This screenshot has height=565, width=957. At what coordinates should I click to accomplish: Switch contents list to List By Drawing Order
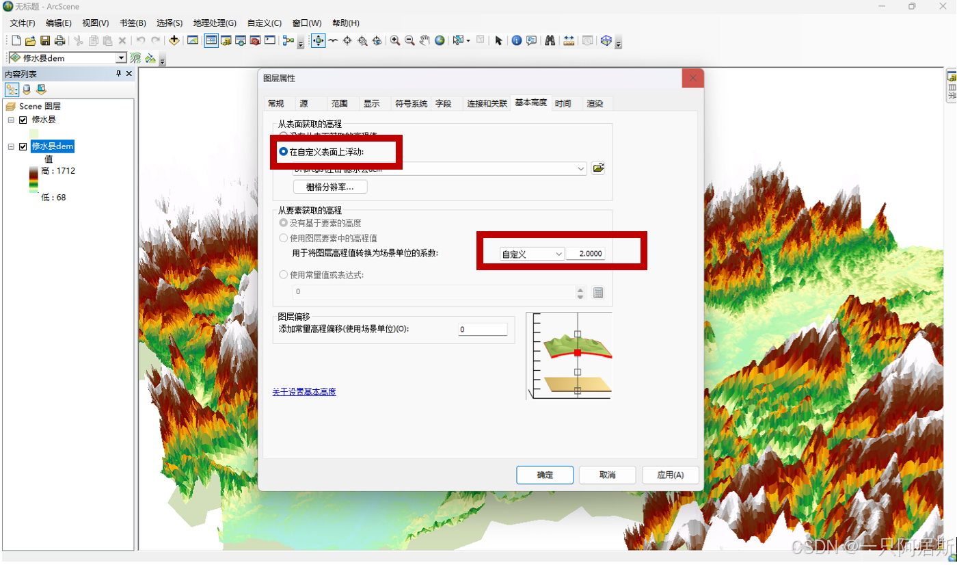click(x=12, y=90)
